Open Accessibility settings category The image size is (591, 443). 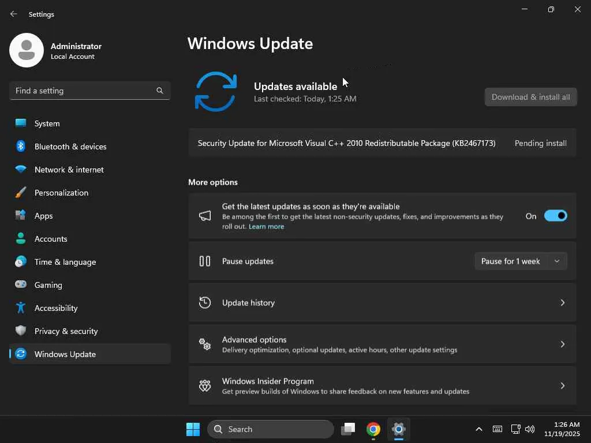click(89, 308)
